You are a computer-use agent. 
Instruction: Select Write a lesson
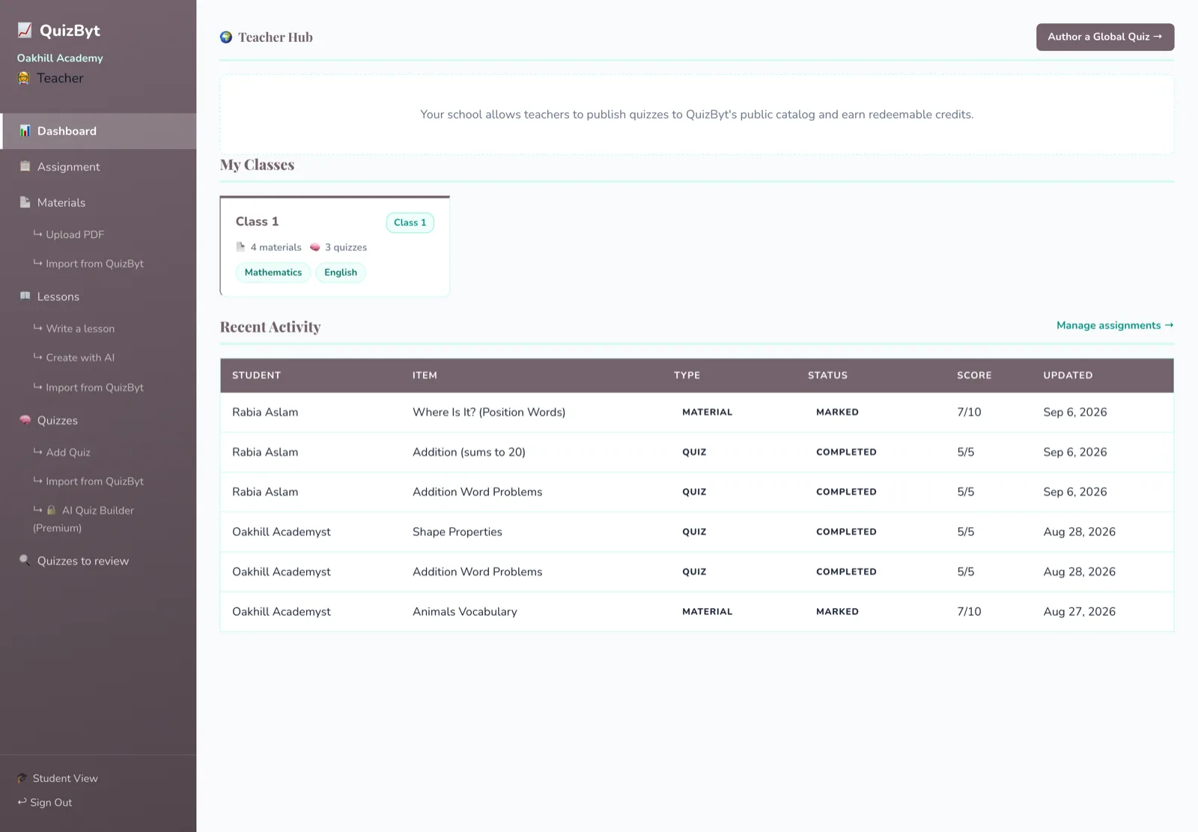click(74, 328)
